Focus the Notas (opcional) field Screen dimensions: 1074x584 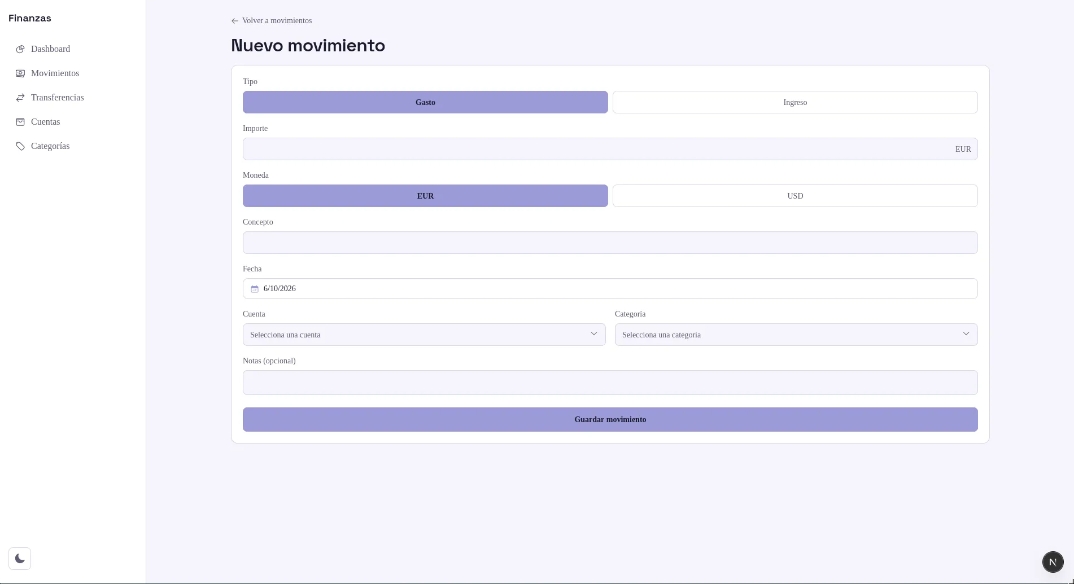(610, 383)
